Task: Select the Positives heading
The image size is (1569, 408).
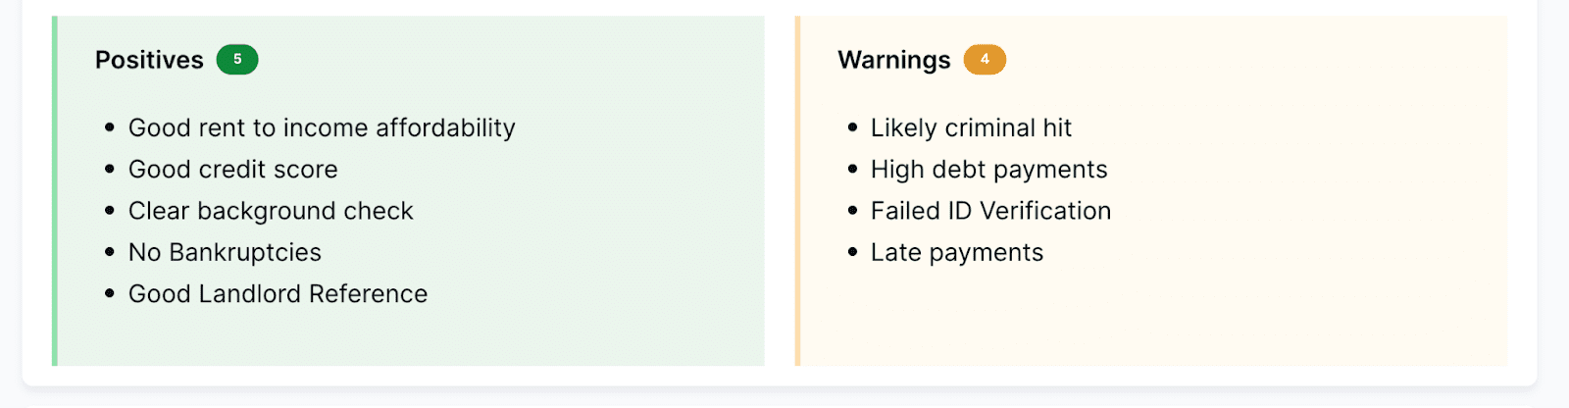Action: [x=149, y=60]
